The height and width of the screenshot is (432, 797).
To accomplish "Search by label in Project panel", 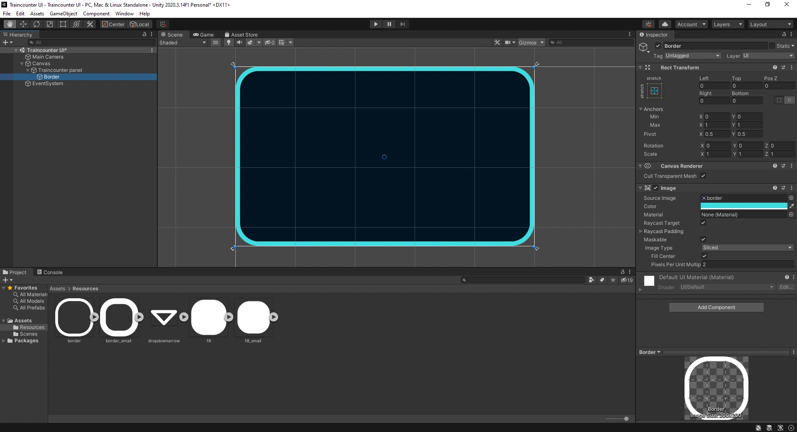I will tap(602, 280).
